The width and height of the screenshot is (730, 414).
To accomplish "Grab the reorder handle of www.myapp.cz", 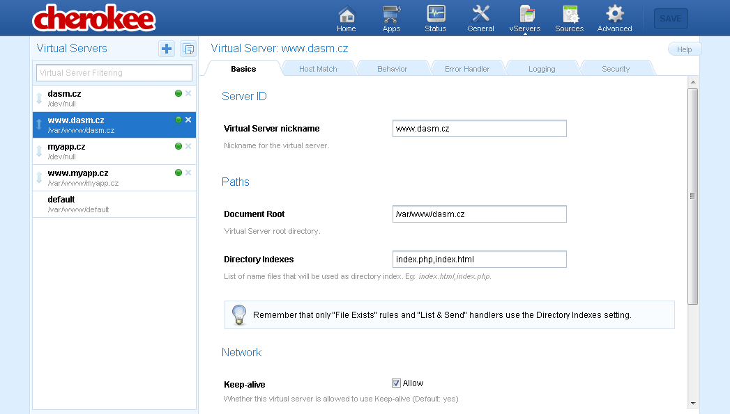I will (x=39, y=177).
